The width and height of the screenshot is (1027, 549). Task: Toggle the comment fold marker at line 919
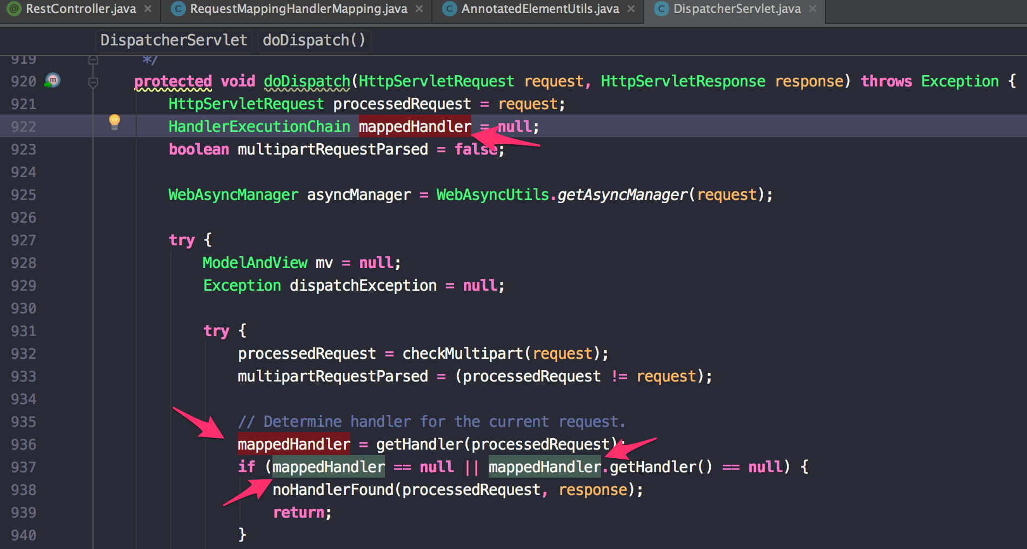[93, 60]
